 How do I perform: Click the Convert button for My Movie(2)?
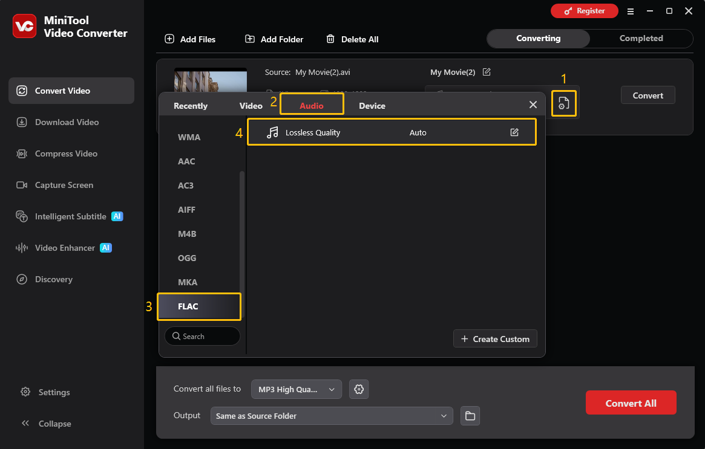coord(648,95)
